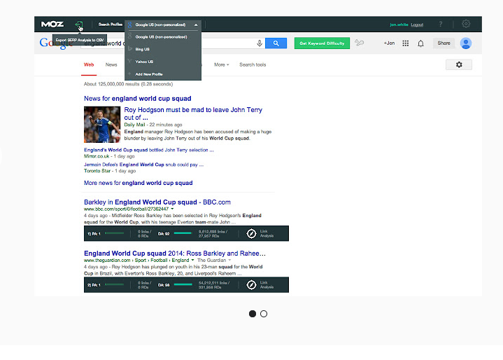503x360 pixels.
Task: Click Link Analysis compass for BBC result
Action: [x=252, y=233]
